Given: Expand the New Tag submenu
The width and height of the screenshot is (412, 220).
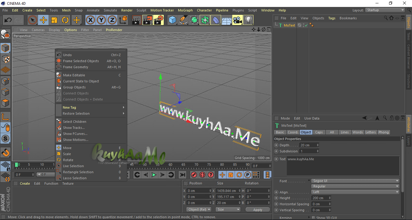Looking at the screenshot, I should coord(91,107).
